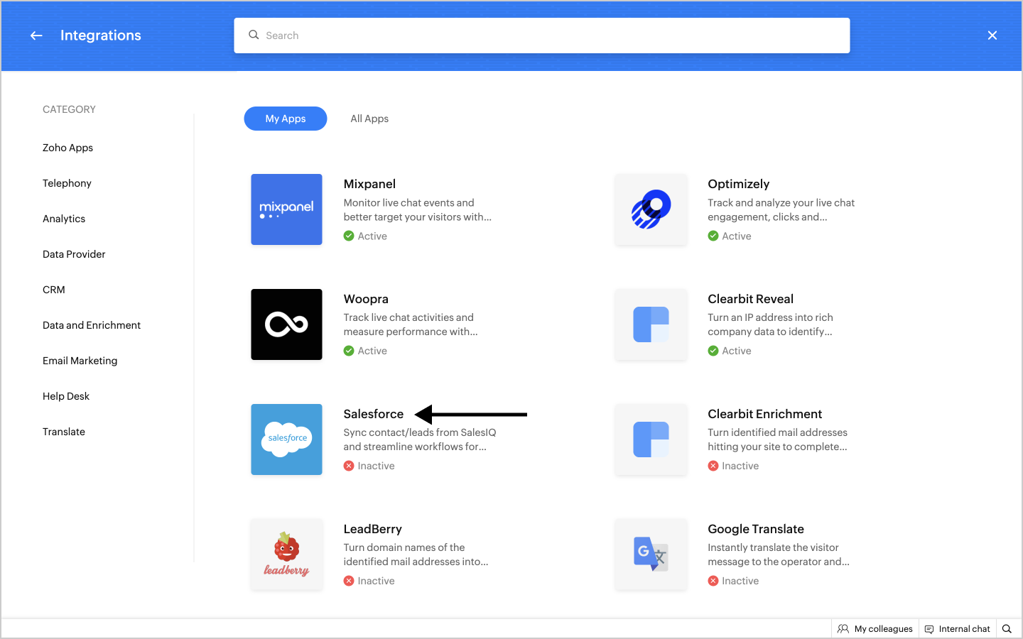1023x639 pixels.
Task: Click the Clearbit Enrichment title link
Action: tap(764, 414)
